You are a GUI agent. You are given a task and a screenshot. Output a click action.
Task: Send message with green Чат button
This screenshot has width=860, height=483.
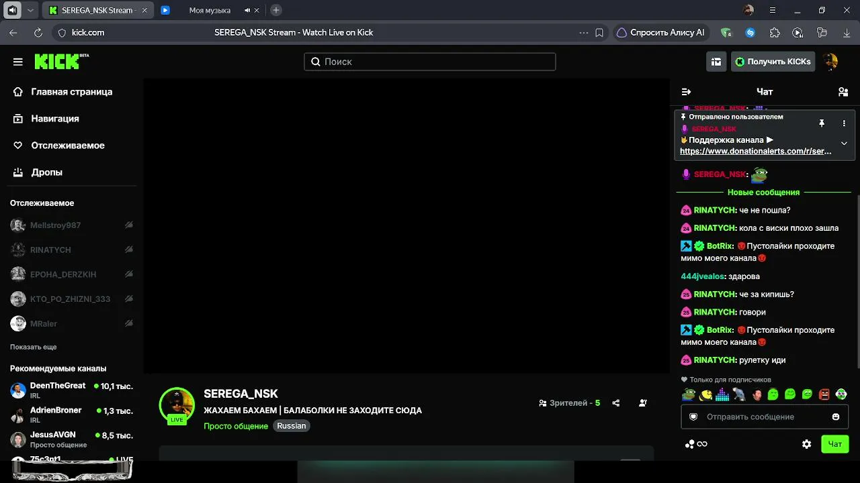(835, 444)
